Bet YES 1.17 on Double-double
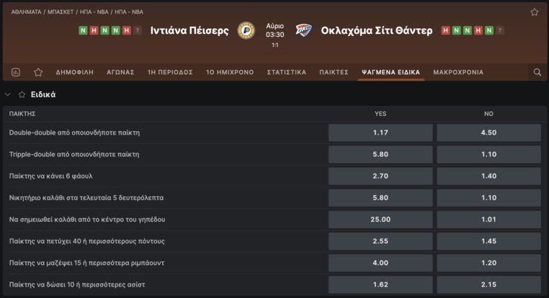This screenshot has width=549, height=298. coord(380,132)
